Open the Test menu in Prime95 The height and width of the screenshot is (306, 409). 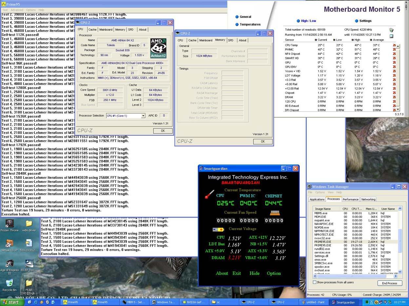(x=5, y=10)
